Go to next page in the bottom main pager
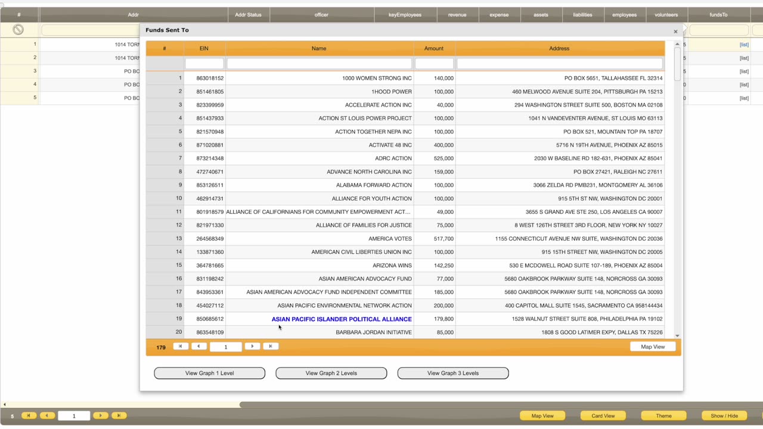763x429 pixels. 100,415
